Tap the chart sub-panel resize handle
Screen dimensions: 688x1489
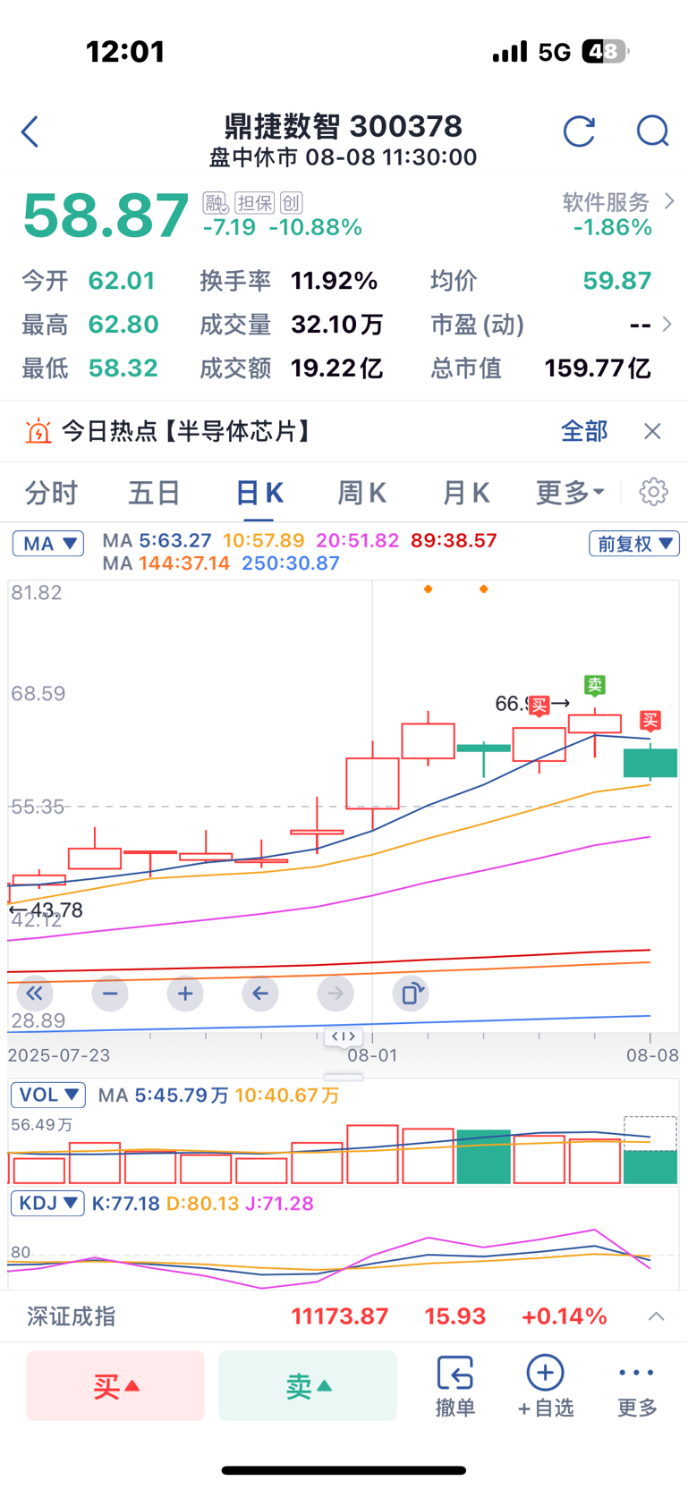[x=344, y=1078]
